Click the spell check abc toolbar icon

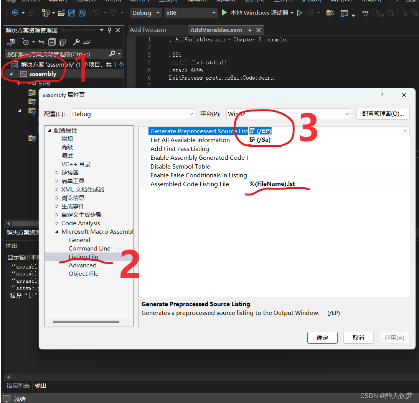coord(365,13)
